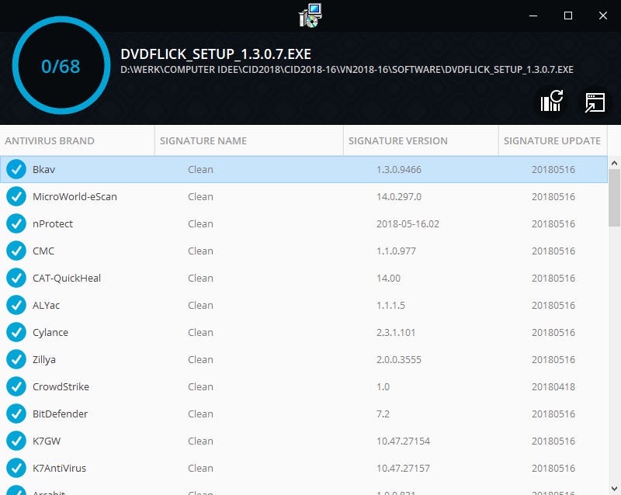Click signature version 10.47.27157
The image size is (621, 495).
coord(403,468)
